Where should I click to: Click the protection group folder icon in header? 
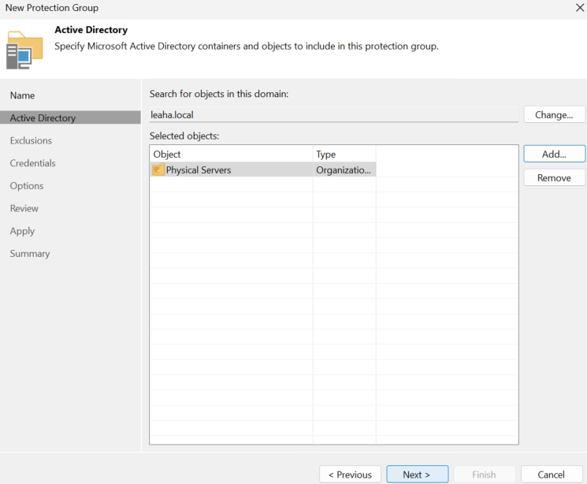(24, 50)
